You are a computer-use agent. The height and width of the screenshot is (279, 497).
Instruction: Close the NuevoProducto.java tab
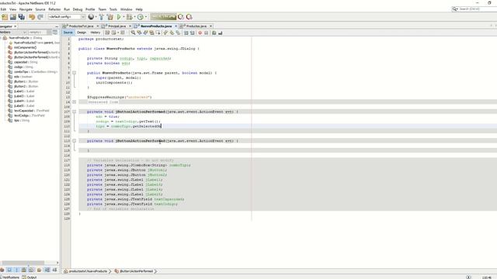[176, 26]
